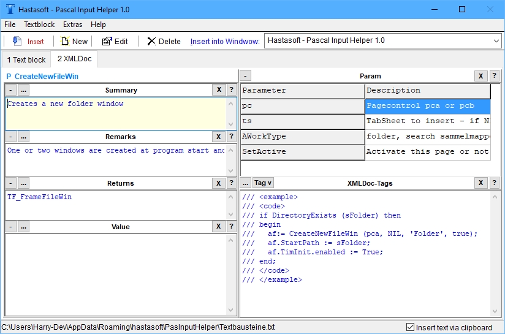Viewport: 505px width, 334px height.
Task: Open the Textblock menu
Action: [39, 25]
